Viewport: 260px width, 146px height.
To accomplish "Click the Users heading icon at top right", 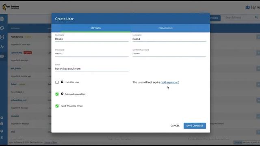I will coord(247,7).
